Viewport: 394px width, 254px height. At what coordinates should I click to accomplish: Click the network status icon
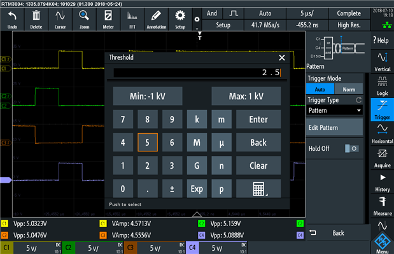[387, 25]
